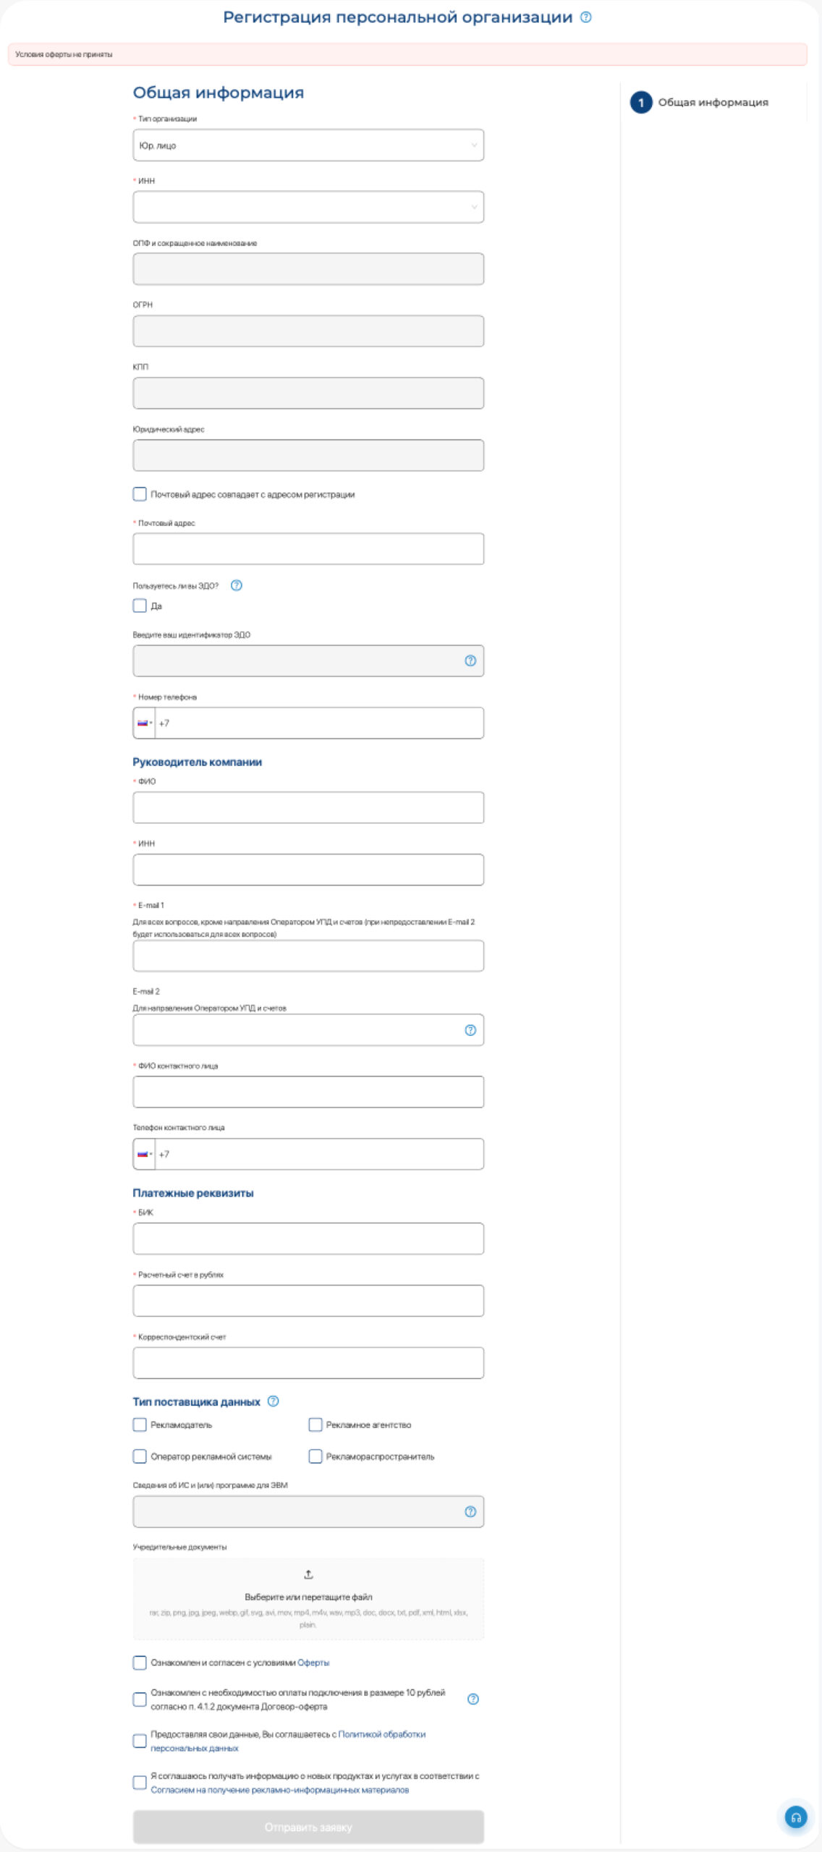This screenshot has height=1852, width=822.
Task: Click help icon in Сведения об ИС field
Action: (x=470, y=1511)
